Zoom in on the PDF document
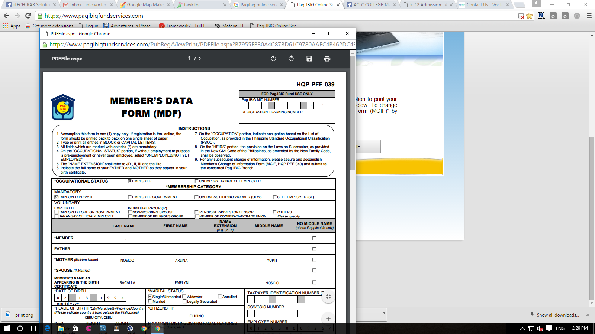Viewport: 595px width, 334px height. (x=328, y=318)
